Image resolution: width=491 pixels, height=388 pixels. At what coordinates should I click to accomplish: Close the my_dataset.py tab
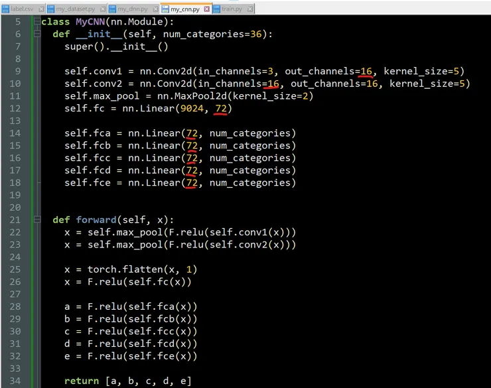coord(103,9)
